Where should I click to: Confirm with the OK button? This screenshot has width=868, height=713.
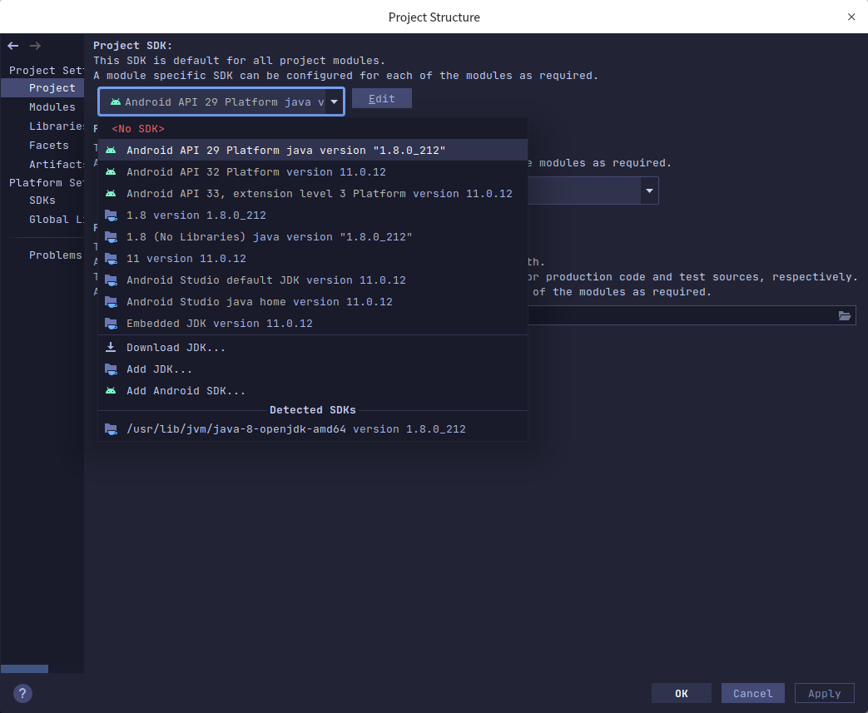[682, 693]
